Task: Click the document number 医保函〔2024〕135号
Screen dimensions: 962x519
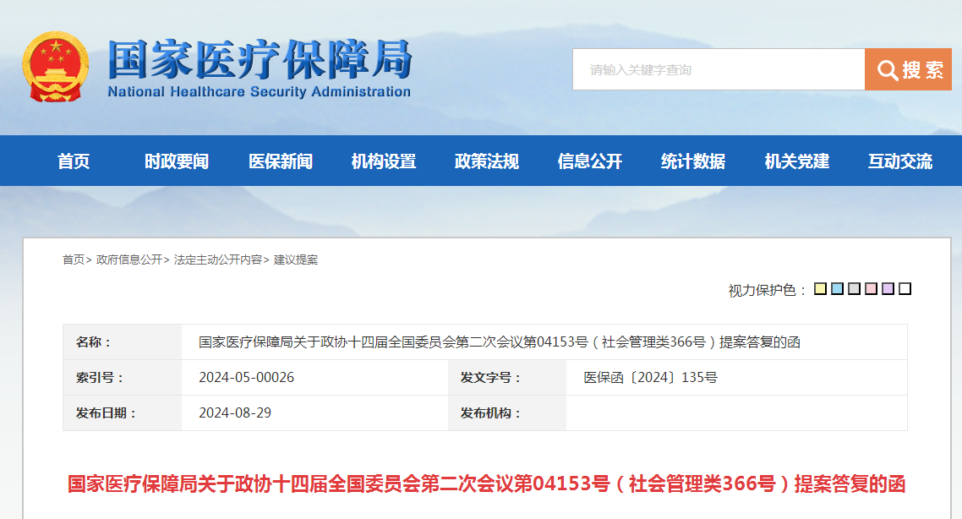Action: (650, 377)
